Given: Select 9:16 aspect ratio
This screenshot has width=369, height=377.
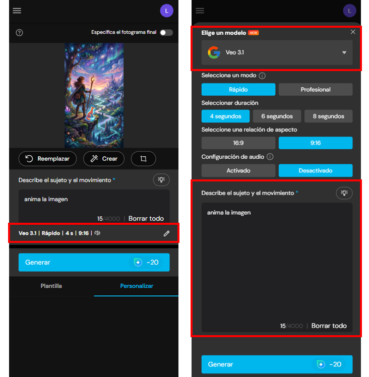Looking at the screenshot, I should tap(316, 143).
